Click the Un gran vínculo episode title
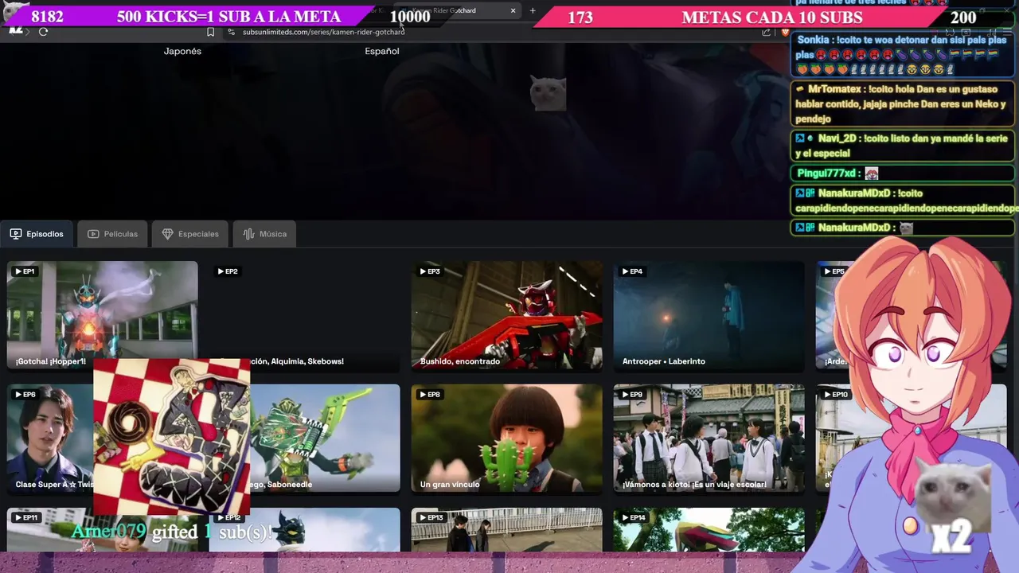 450,485
